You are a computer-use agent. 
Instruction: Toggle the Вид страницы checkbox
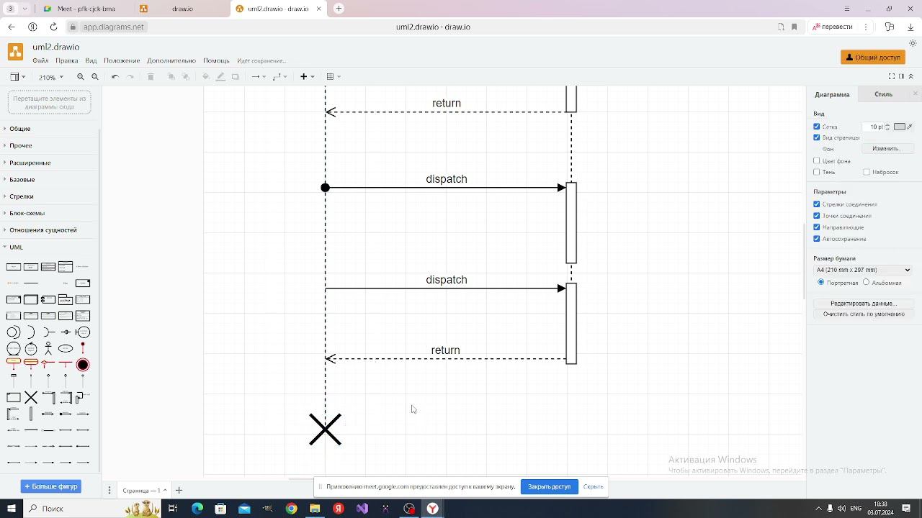[817, 137]
